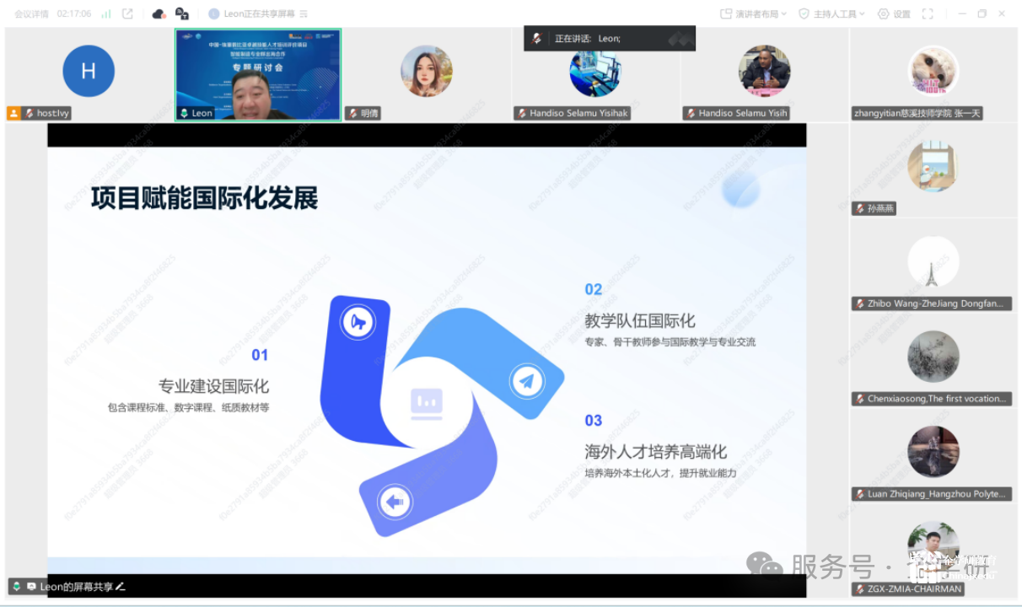This screenshot has width=1022, height=607.
Task: Select 明倩 participant tile
Action: point(426,73)
